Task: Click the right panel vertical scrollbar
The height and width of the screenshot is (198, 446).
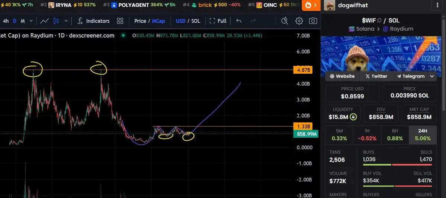Action: pos(444,66)
